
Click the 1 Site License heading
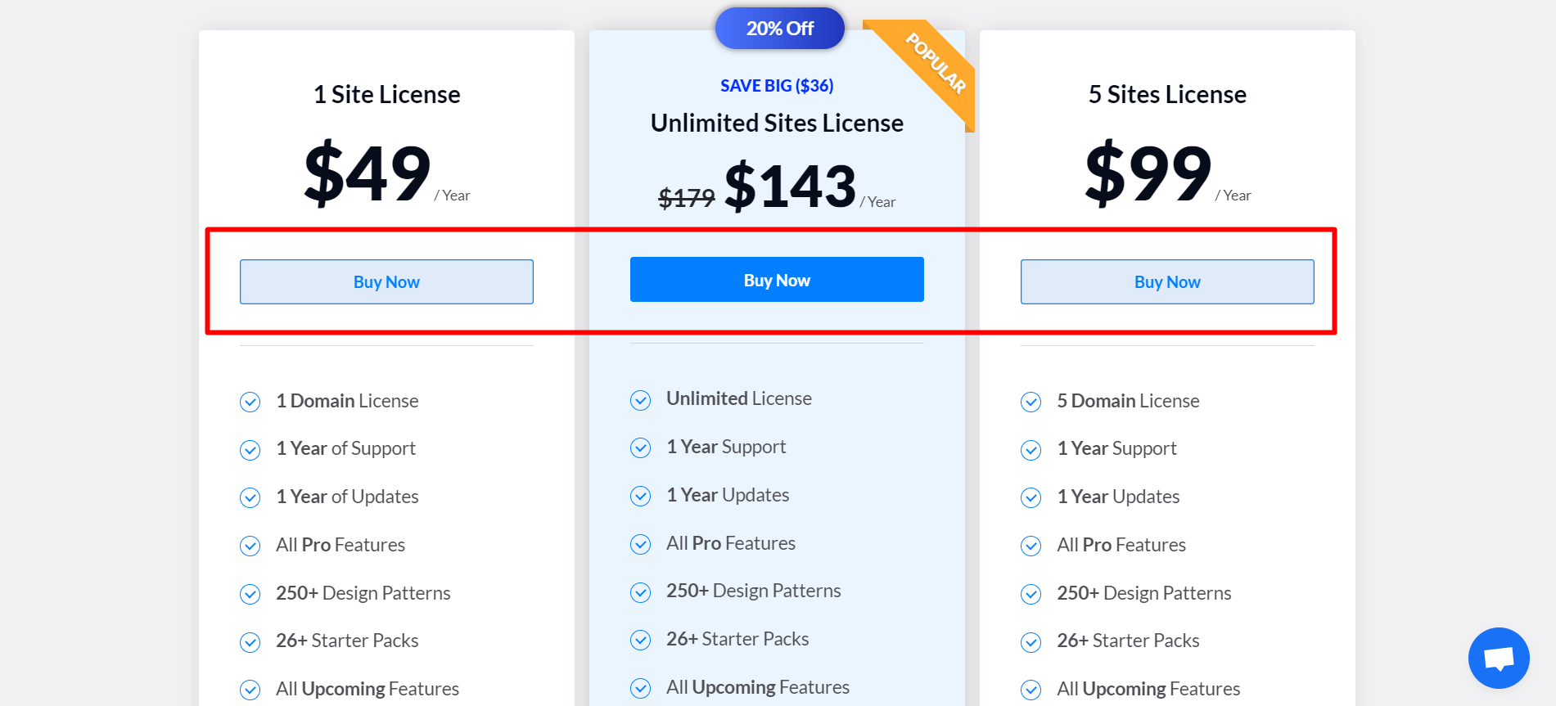point(386,95)
